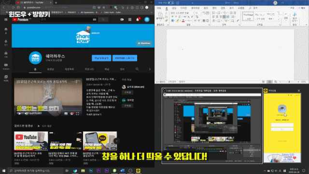The height and width of the screenshot is (174, 309).
Task: Open the Insert tab in the Word ribbon
Action: coord(174,8)
